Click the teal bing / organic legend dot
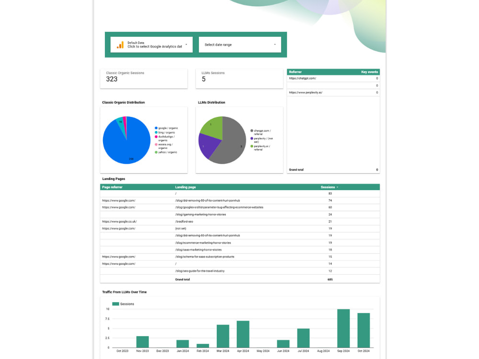Viewport: 479px width, 359px height. coord(156,133)
